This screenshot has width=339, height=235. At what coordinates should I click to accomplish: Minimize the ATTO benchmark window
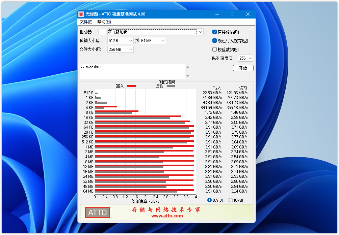[217, 14]
